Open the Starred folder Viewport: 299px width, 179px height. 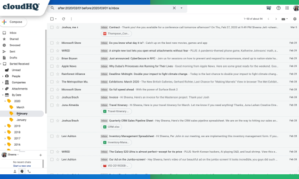(x=14, y=39)
